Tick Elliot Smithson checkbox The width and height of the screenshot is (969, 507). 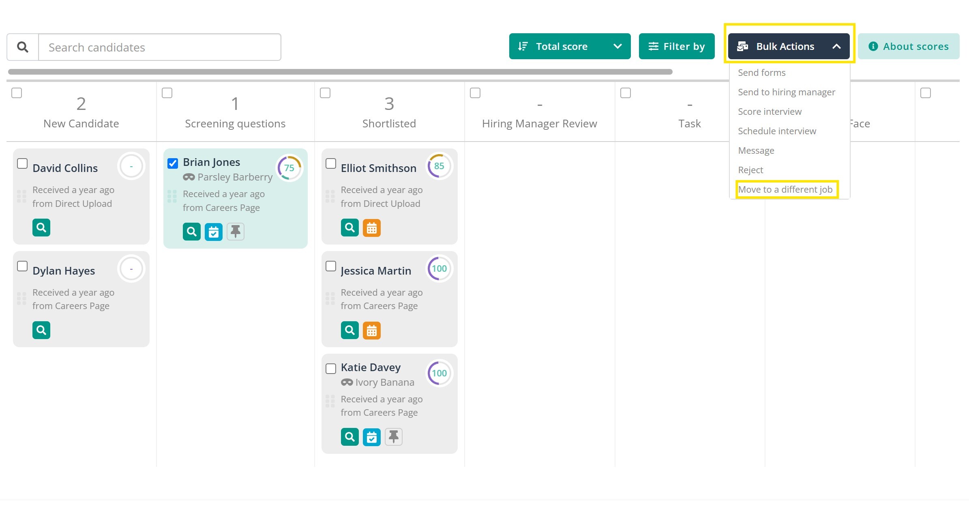click(x=331, y=163)
